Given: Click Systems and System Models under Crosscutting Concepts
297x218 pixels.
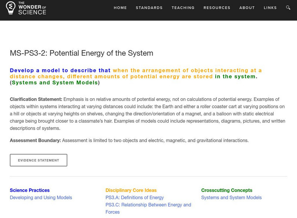Looking at the screenshot, I should (x=231, y=198).
